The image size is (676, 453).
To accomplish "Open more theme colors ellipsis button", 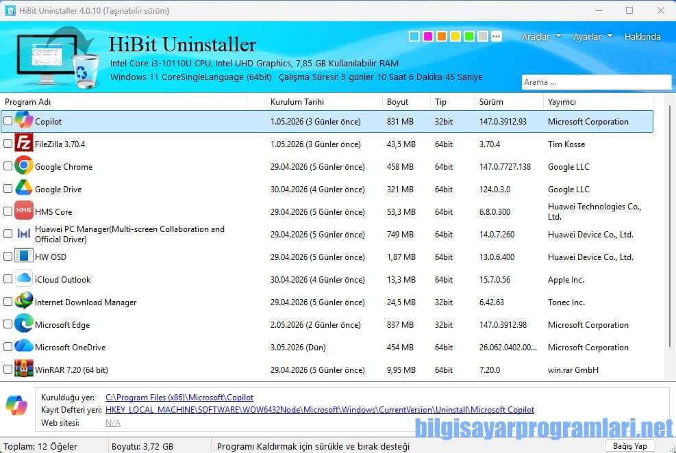I will [x=497, y=36].
